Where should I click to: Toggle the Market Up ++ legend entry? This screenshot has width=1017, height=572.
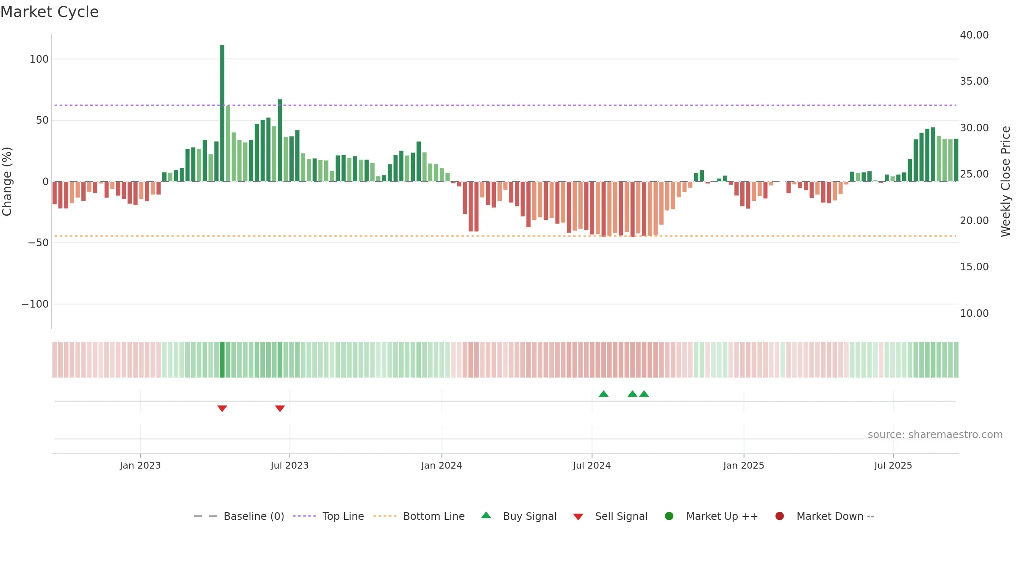click(711, 516)
